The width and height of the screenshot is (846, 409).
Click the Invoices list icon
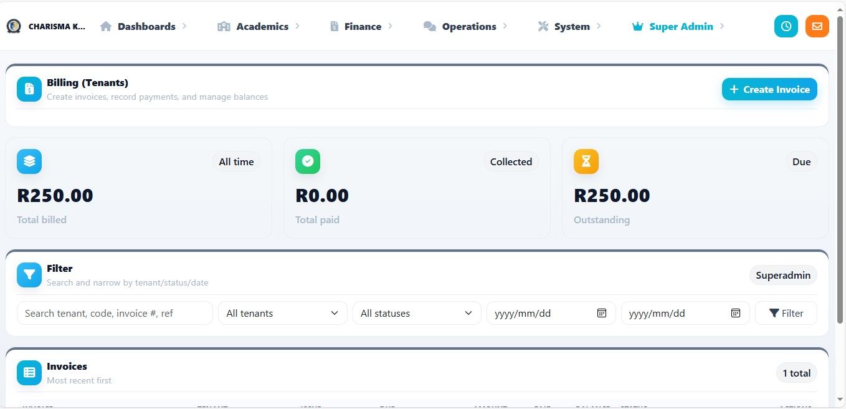pyautogui.click(x=29, y=372)
